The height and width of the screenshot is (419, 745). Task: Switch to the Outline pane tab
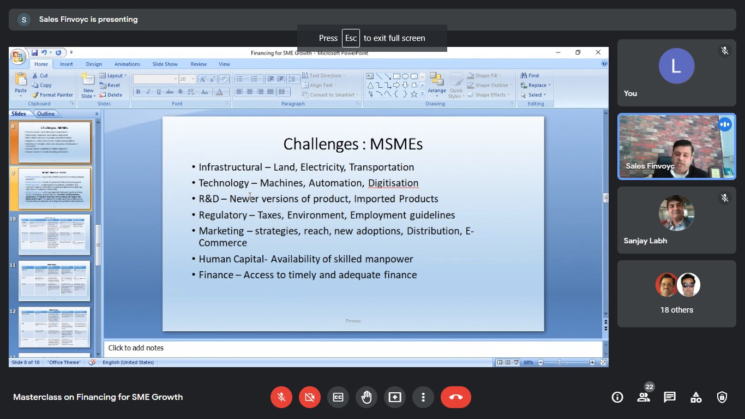[x=46, y=113]
